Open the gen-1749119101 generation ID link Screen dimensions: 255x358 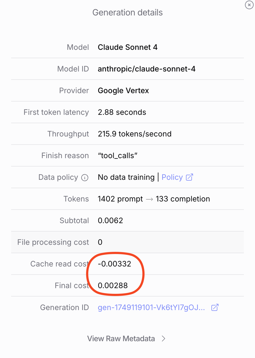click(151, 307)
